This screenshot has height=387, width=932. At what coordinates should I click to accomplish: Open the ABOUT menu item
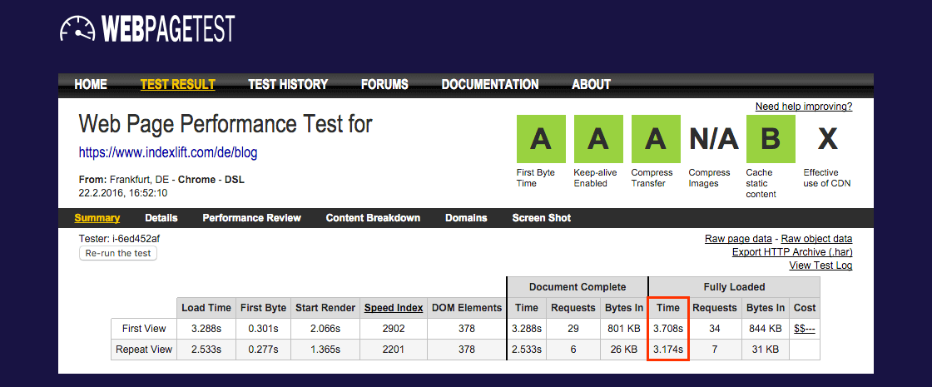coord(591,84)
